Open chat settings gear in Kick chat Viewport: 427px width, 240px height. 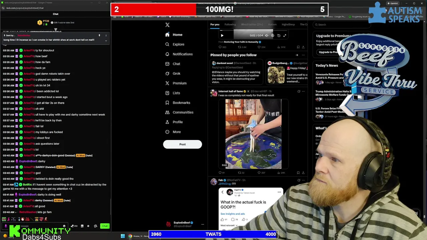(x=88, y=226)
